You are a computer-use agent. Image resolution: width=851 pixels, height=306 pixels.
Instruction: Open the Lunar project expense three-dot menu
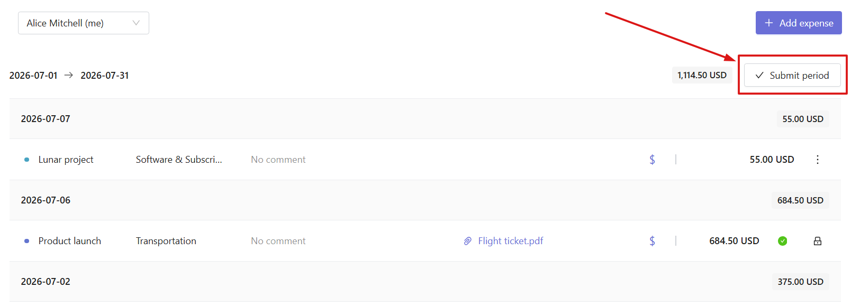coord(817,160)
